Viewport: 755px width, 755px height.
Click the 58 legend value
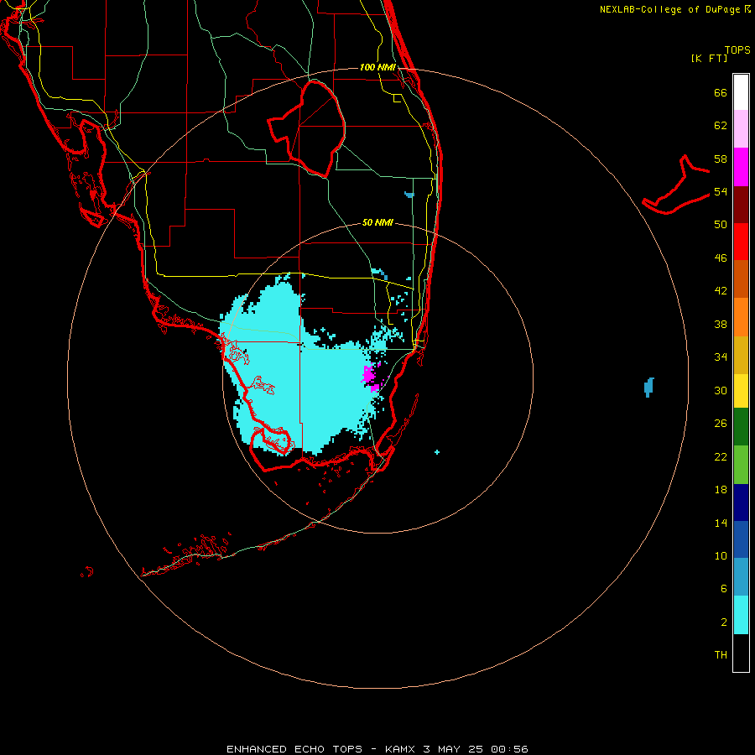click(x=721, y=159)
